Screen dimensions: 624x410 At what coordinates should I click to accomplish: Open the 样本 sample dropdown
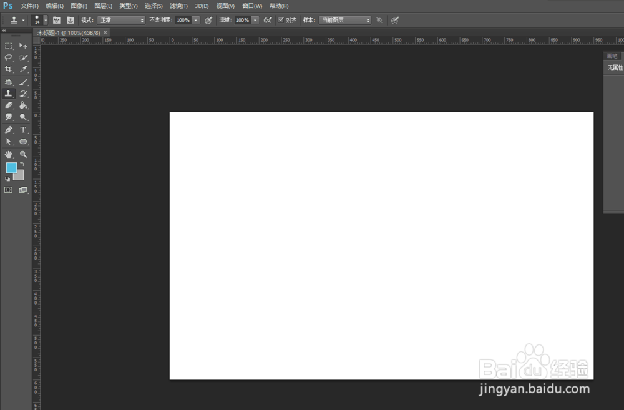345,21
